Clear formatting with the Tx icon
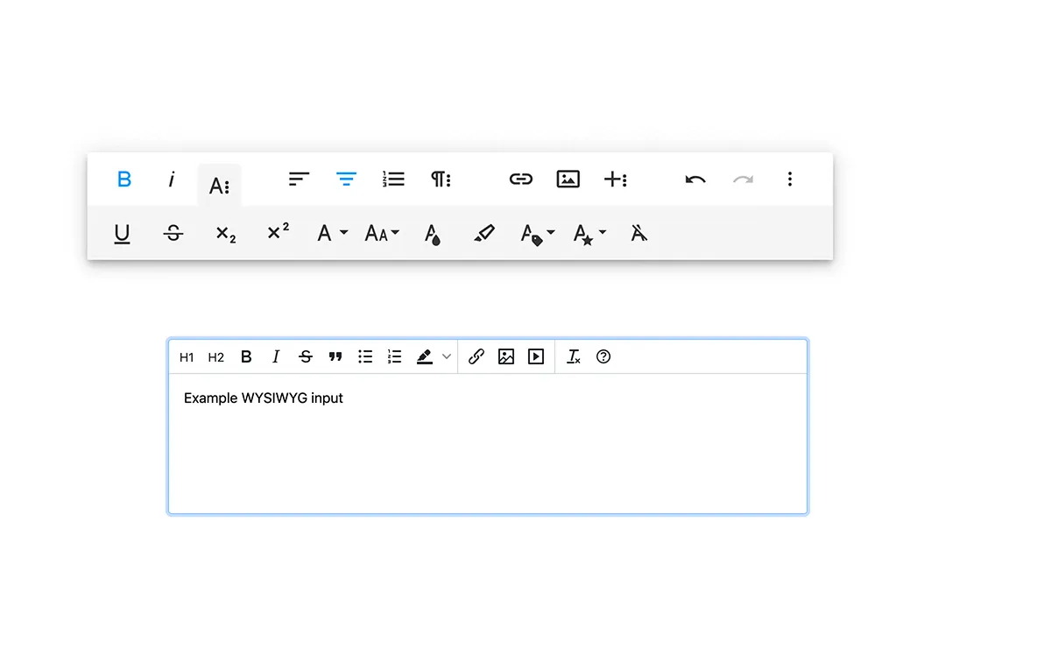 [x=574, y=356]
